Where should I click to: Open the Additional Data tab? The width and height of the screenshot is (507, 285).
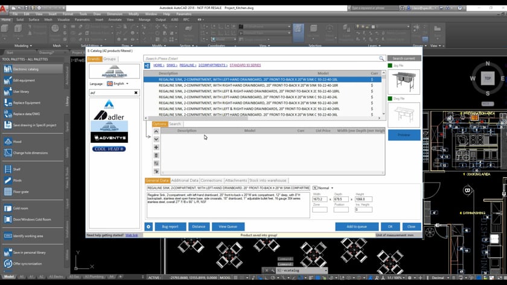[185, 180]
